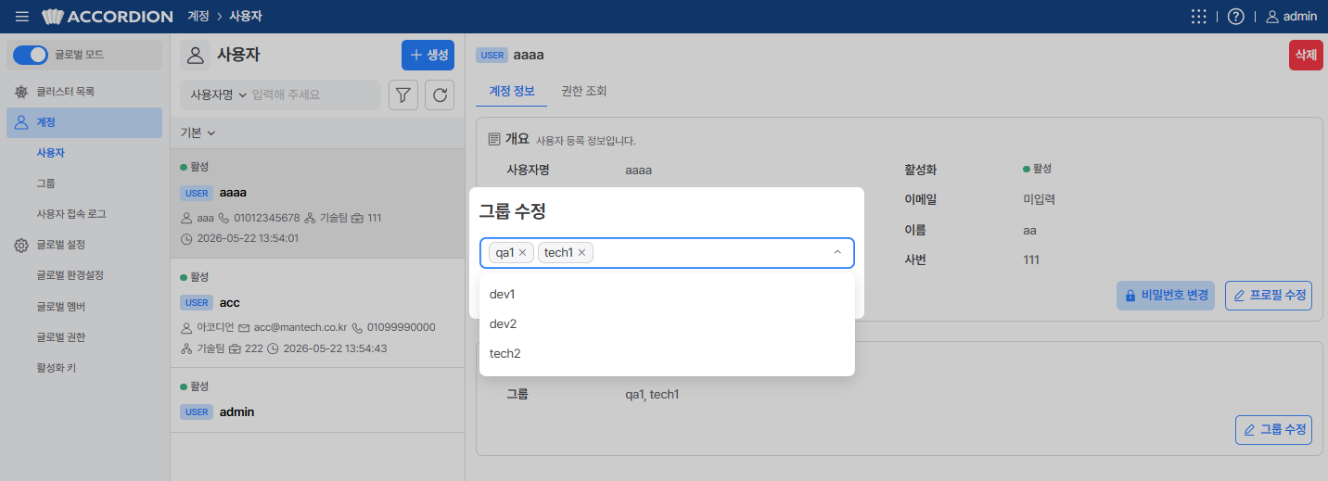Click acc@mantech.co.kr email text
This screenshot has height=481, width=1328.
300,327
